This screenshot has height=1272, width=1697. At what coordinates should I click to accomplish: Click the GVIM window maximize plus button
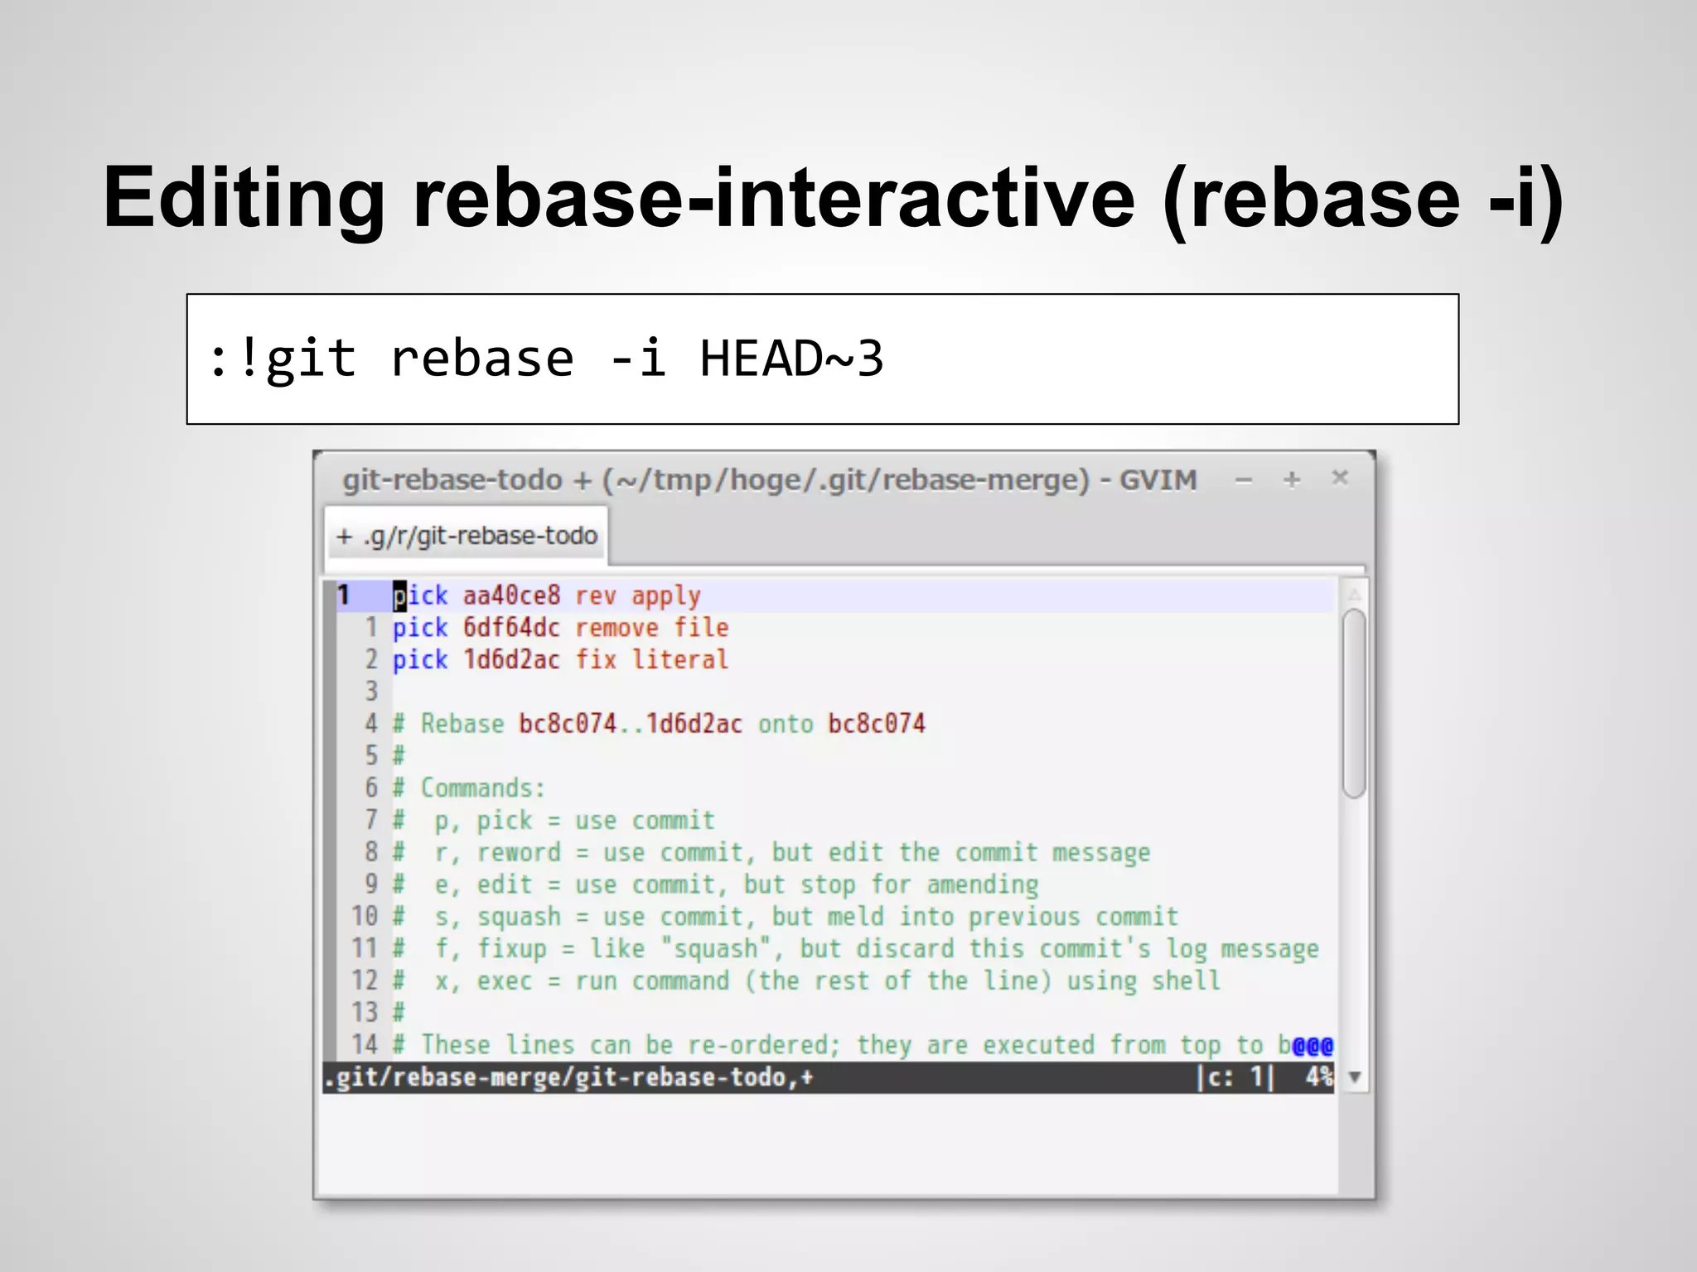click(x=1292, y=479)
